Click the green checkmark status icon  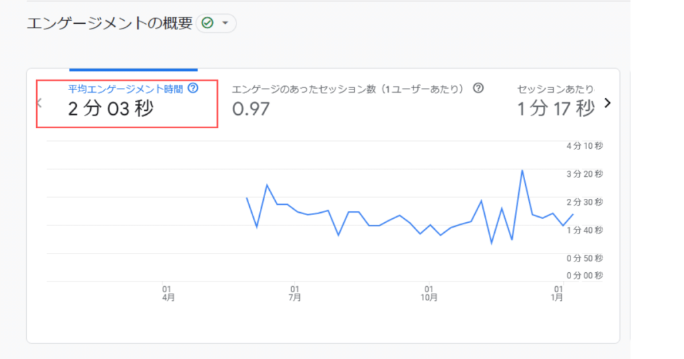208,23
